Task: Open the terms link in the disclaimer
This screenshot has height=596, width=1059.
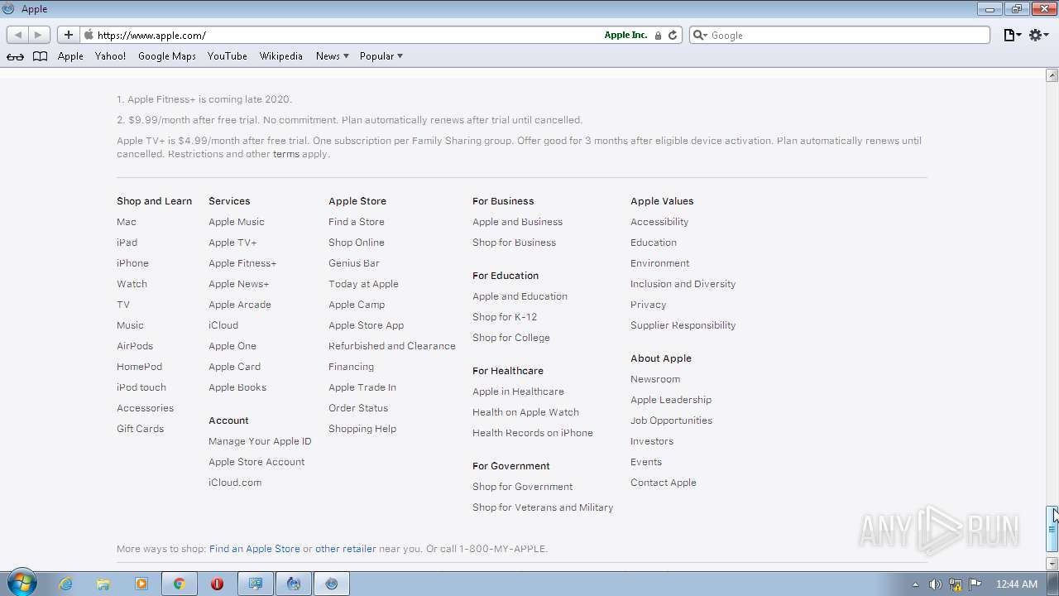Action: pos(286,154)
